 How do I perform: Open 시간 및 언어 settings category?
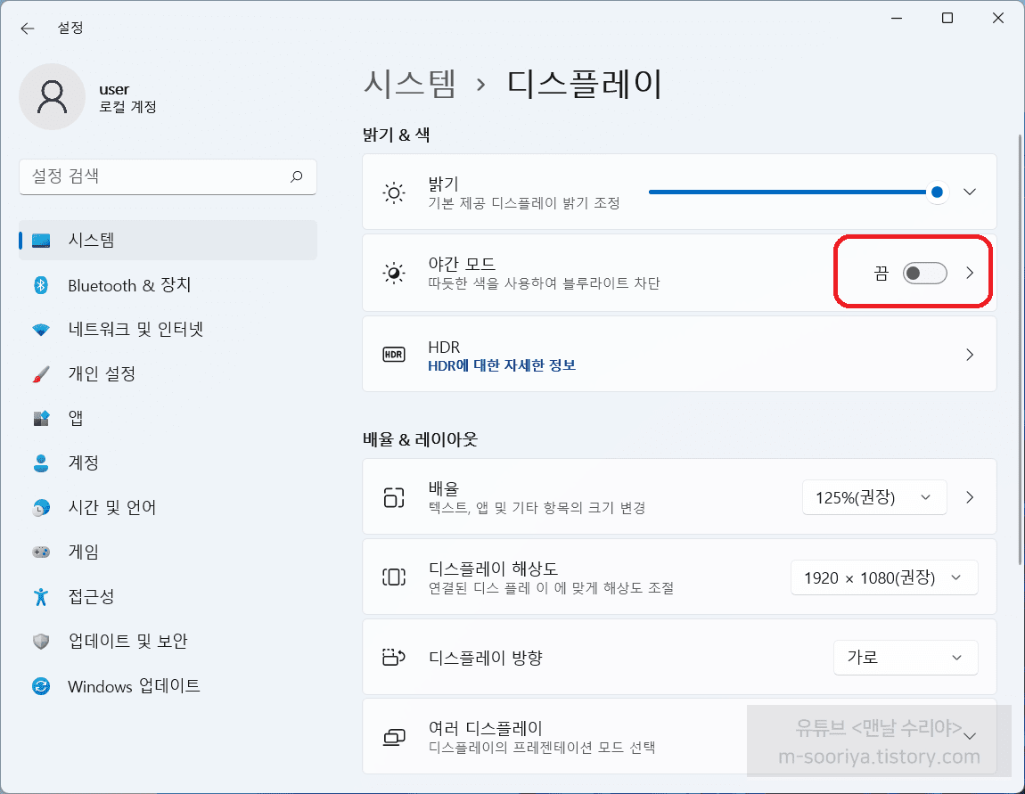coord(112,508)
